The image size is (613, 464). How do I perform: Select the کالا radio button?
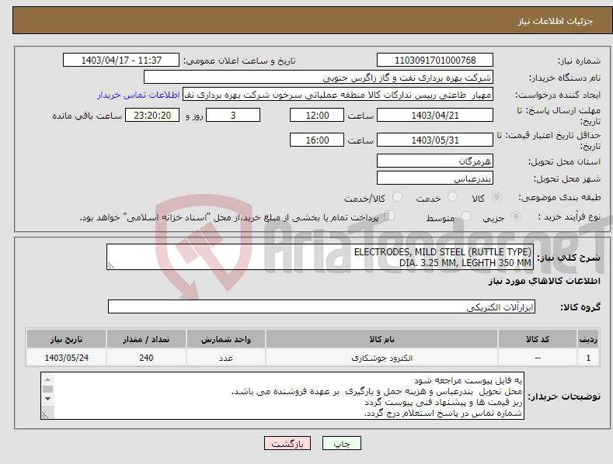coord(496,197)
